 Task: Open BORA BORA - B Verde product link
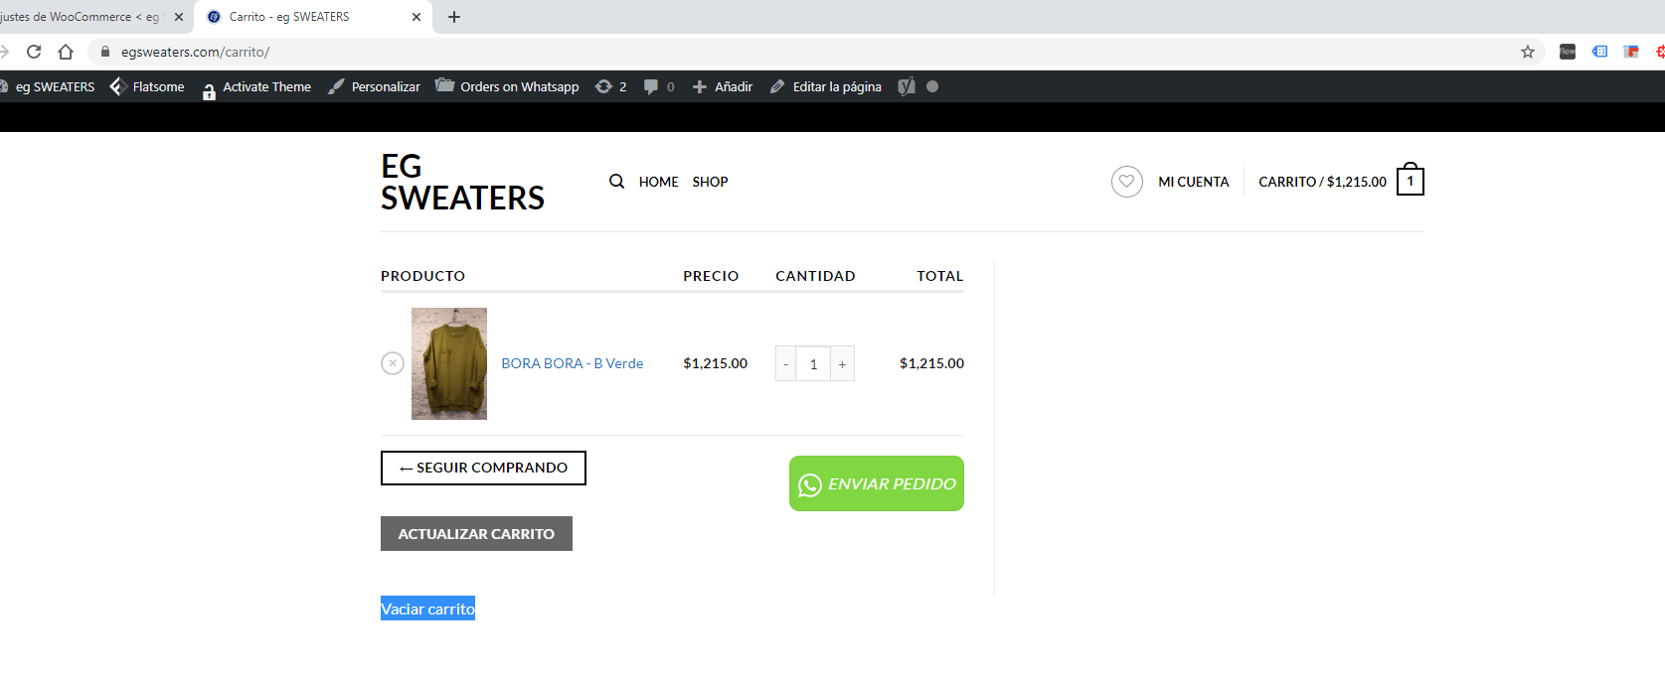[572, 363]
